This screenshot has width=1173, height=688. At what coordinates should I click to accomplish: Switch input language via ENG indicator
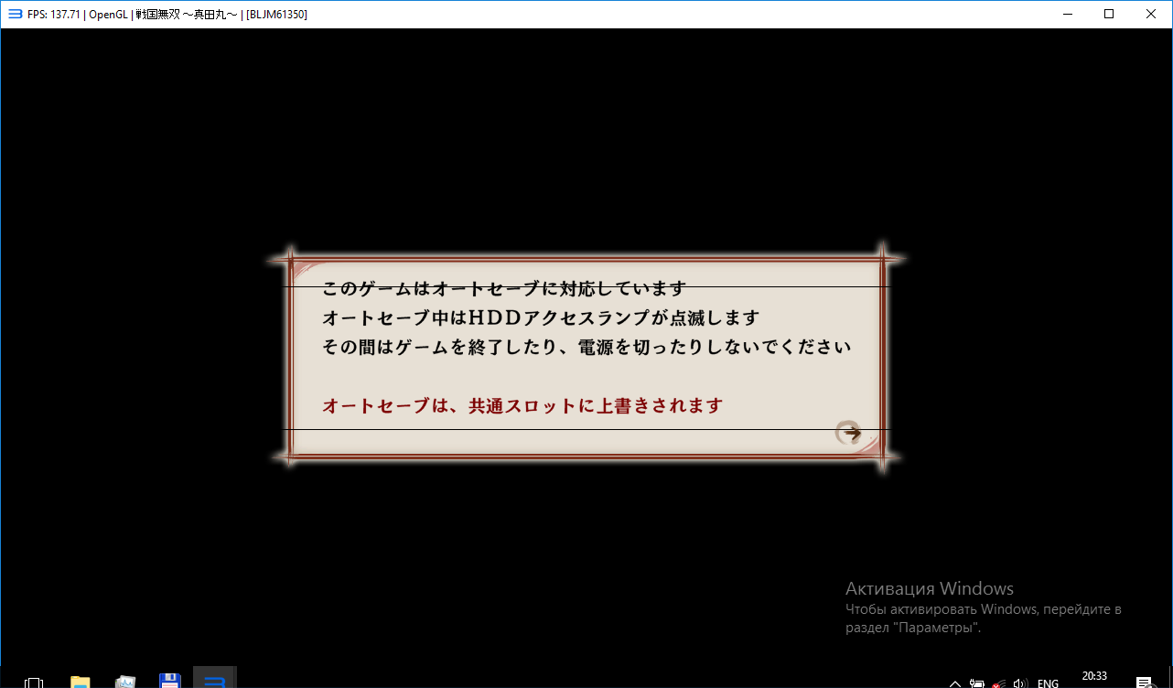(1049, 683)
